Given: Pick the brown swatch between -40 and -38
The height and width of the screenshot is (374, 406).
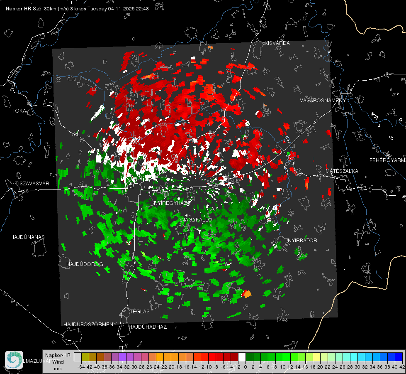Looking at the screenshot, I should [x=100, y=357].
